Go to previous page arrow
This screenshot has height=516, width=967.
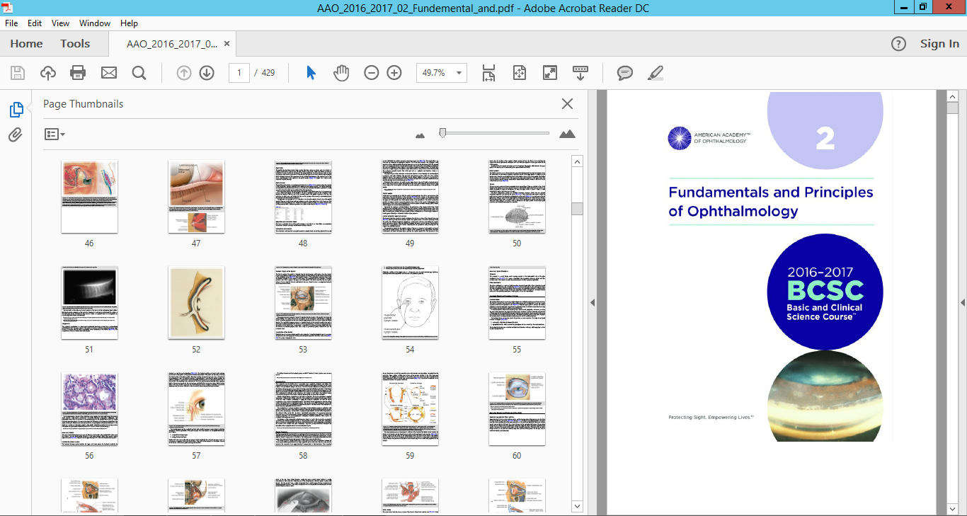pos(184,73)
